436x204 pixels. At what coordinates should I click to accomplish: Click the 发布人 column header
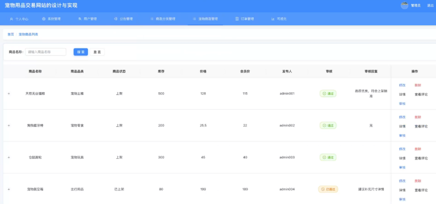pos(287,71)
